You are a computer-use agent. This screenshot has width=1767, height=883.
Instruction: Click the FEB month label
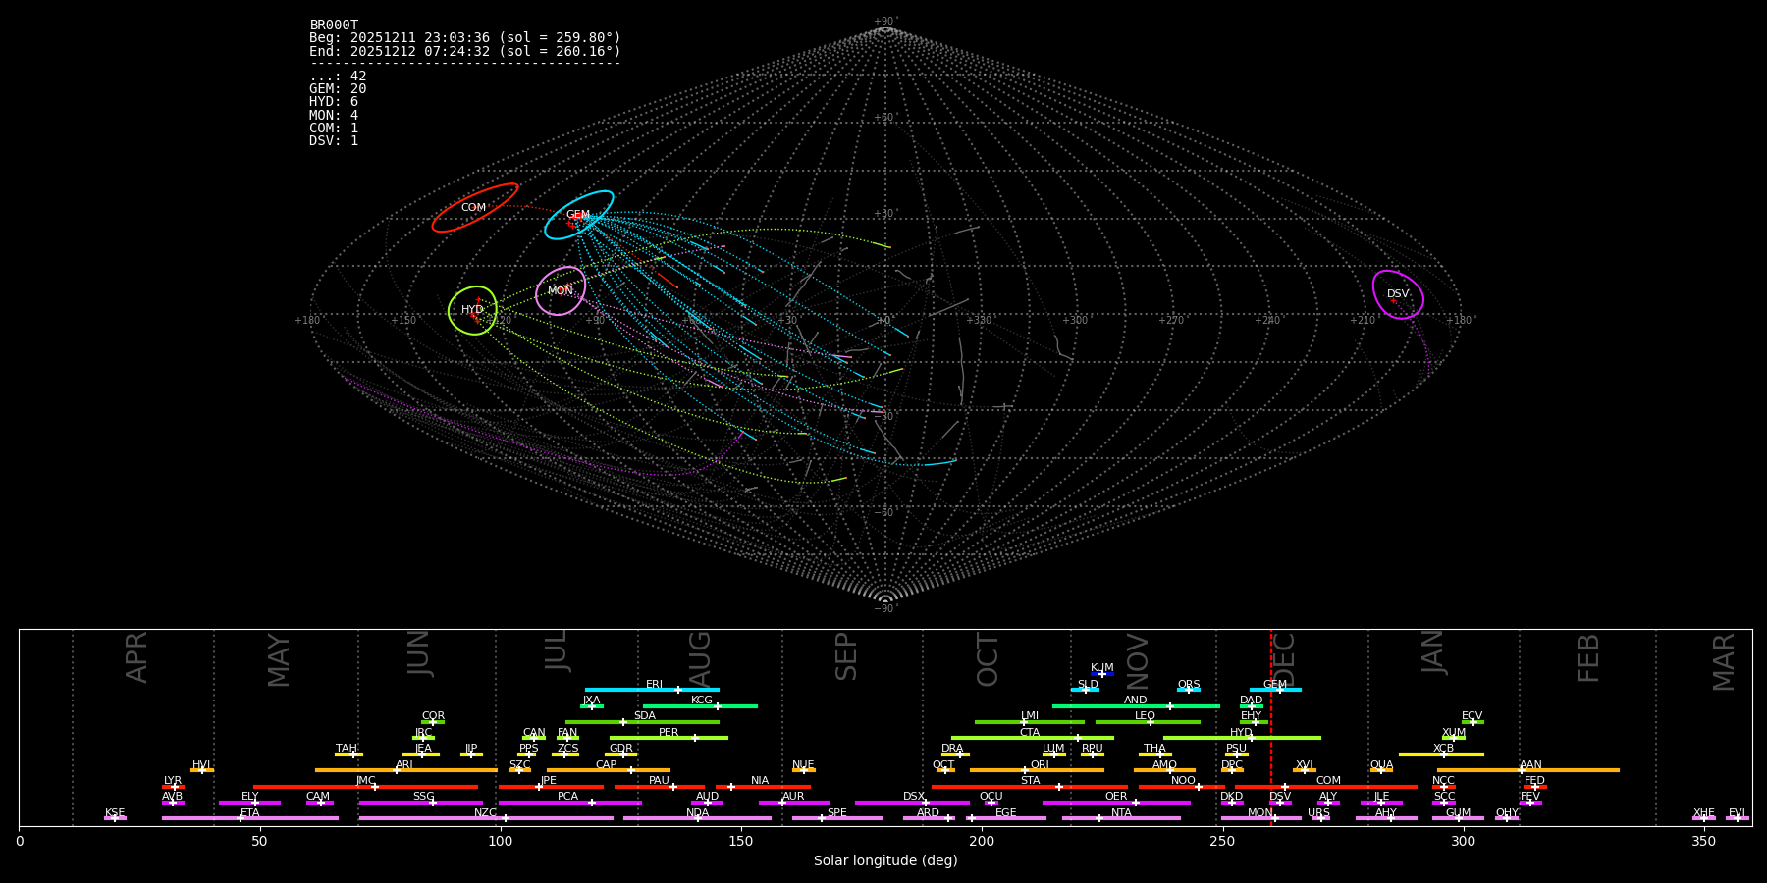click(1588, 657)
